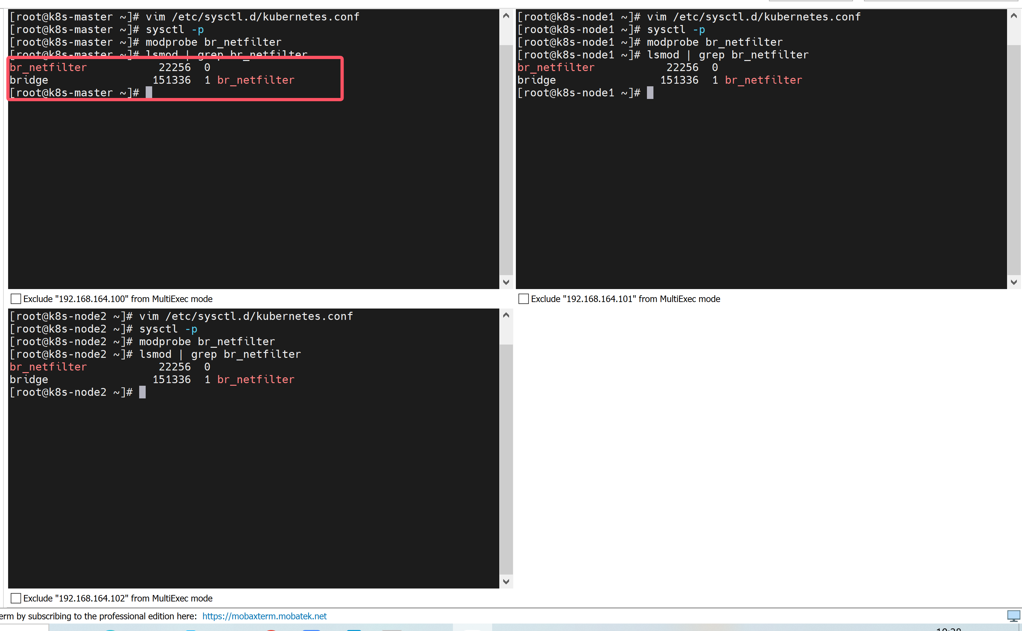Grab the k8s-node2 terminal scrollbar thumb

coord(506,459)
